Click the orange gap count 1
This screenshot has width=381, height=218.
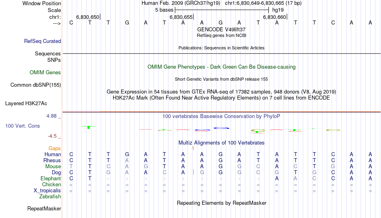(x=193, y=149)
